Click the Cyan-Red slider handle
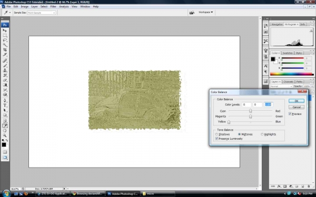This screenshot has width=316, height=197. click(x=250, y=111)
